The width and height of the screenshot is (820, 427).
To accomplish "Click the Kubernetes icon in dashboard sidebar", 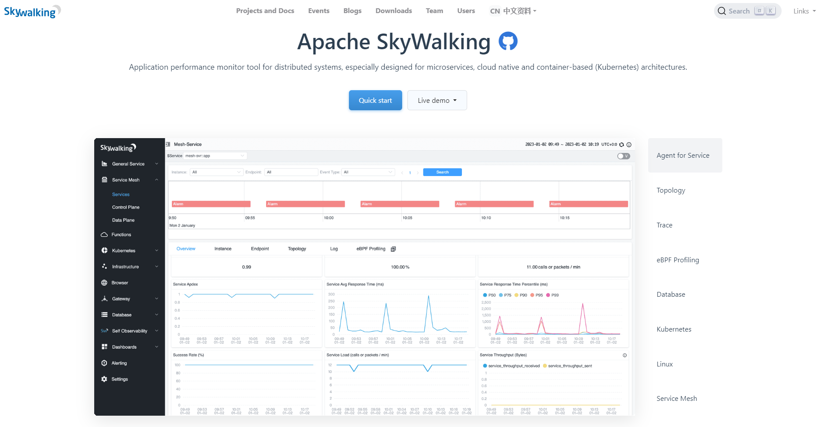I will (x=104, y=251).
